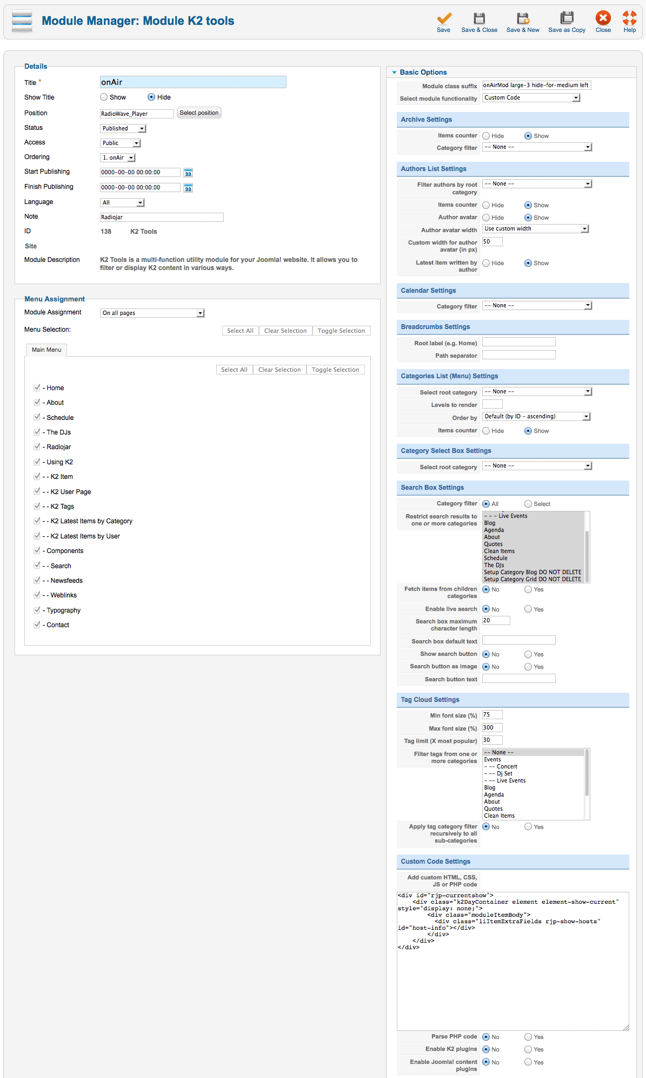646x1078 pixels.
Task: Select the Show radio for Show Title
Action: click(x=104, y=97)
